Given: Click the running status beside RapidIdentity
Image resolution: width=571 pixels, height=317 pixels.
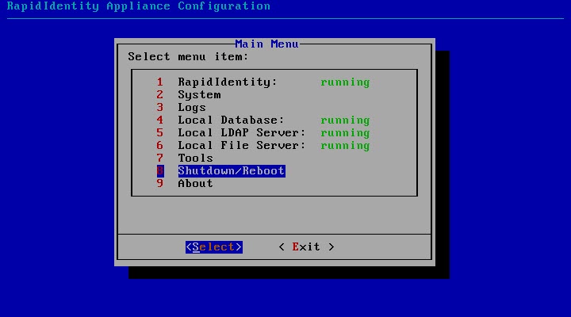Looking at the screenshot, I should pyautogui.click(x=345, y=82).
